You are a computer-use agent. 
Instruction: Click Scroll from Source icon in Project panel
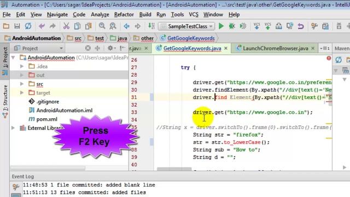point(88,48)
